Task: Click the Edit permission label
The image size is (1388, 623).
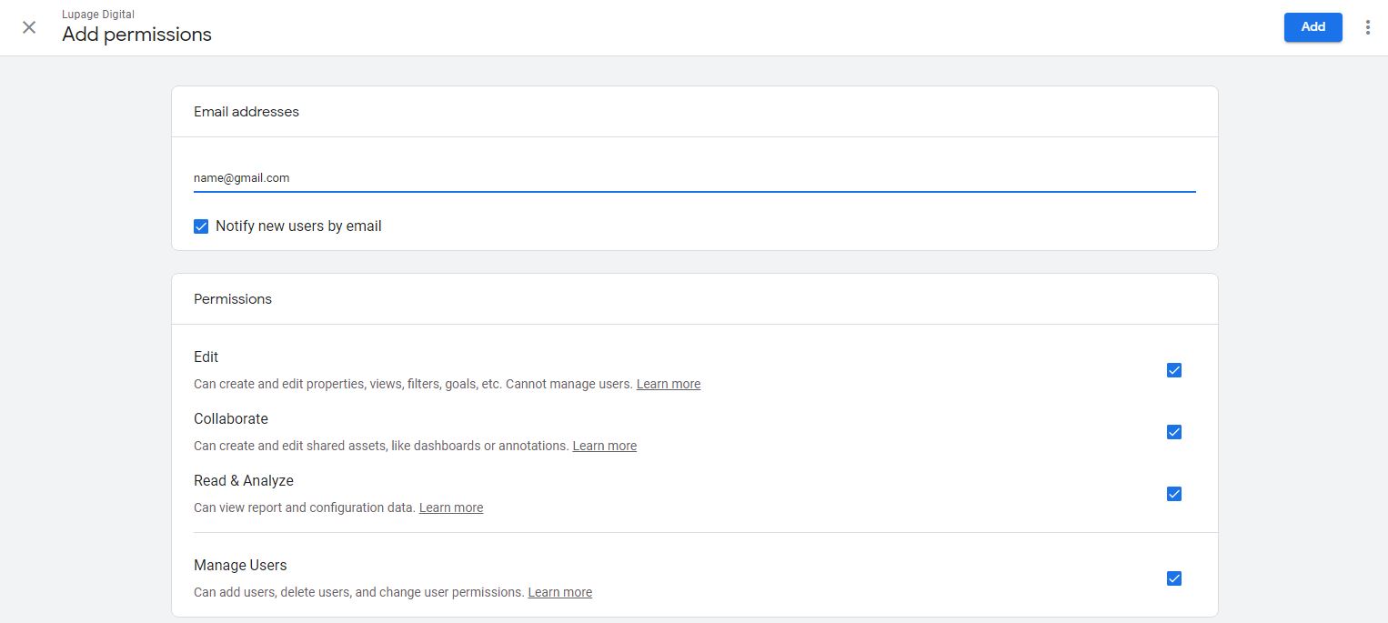Action: (206, 357)
